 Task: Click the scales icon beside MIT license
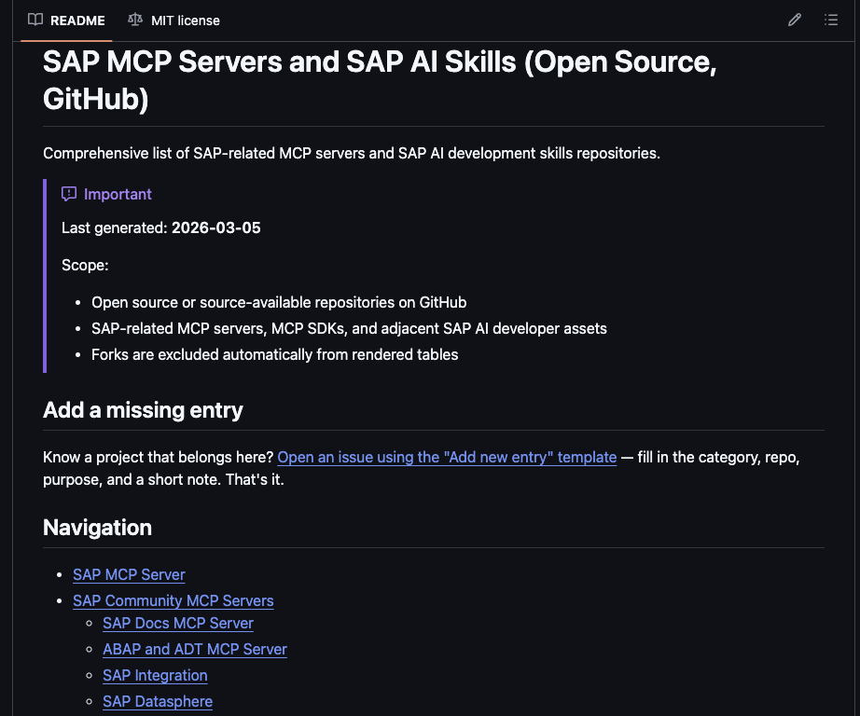pos(134,20)
